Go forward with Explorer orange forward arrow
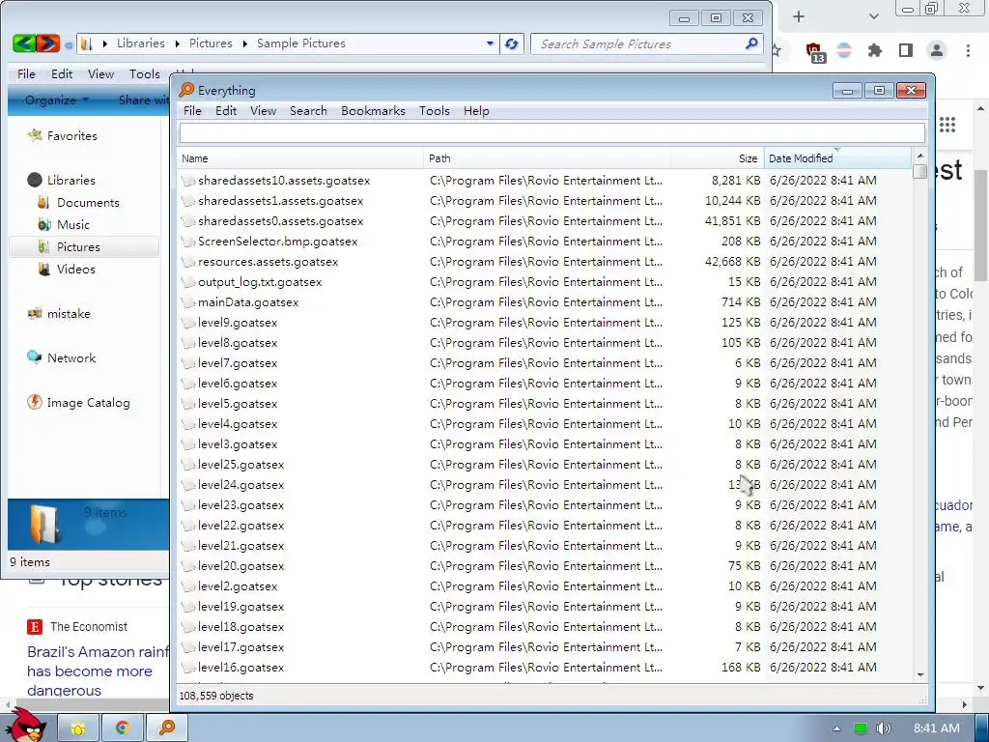Image resolution: width=989 pixels, height=742 pixels. 48,43
